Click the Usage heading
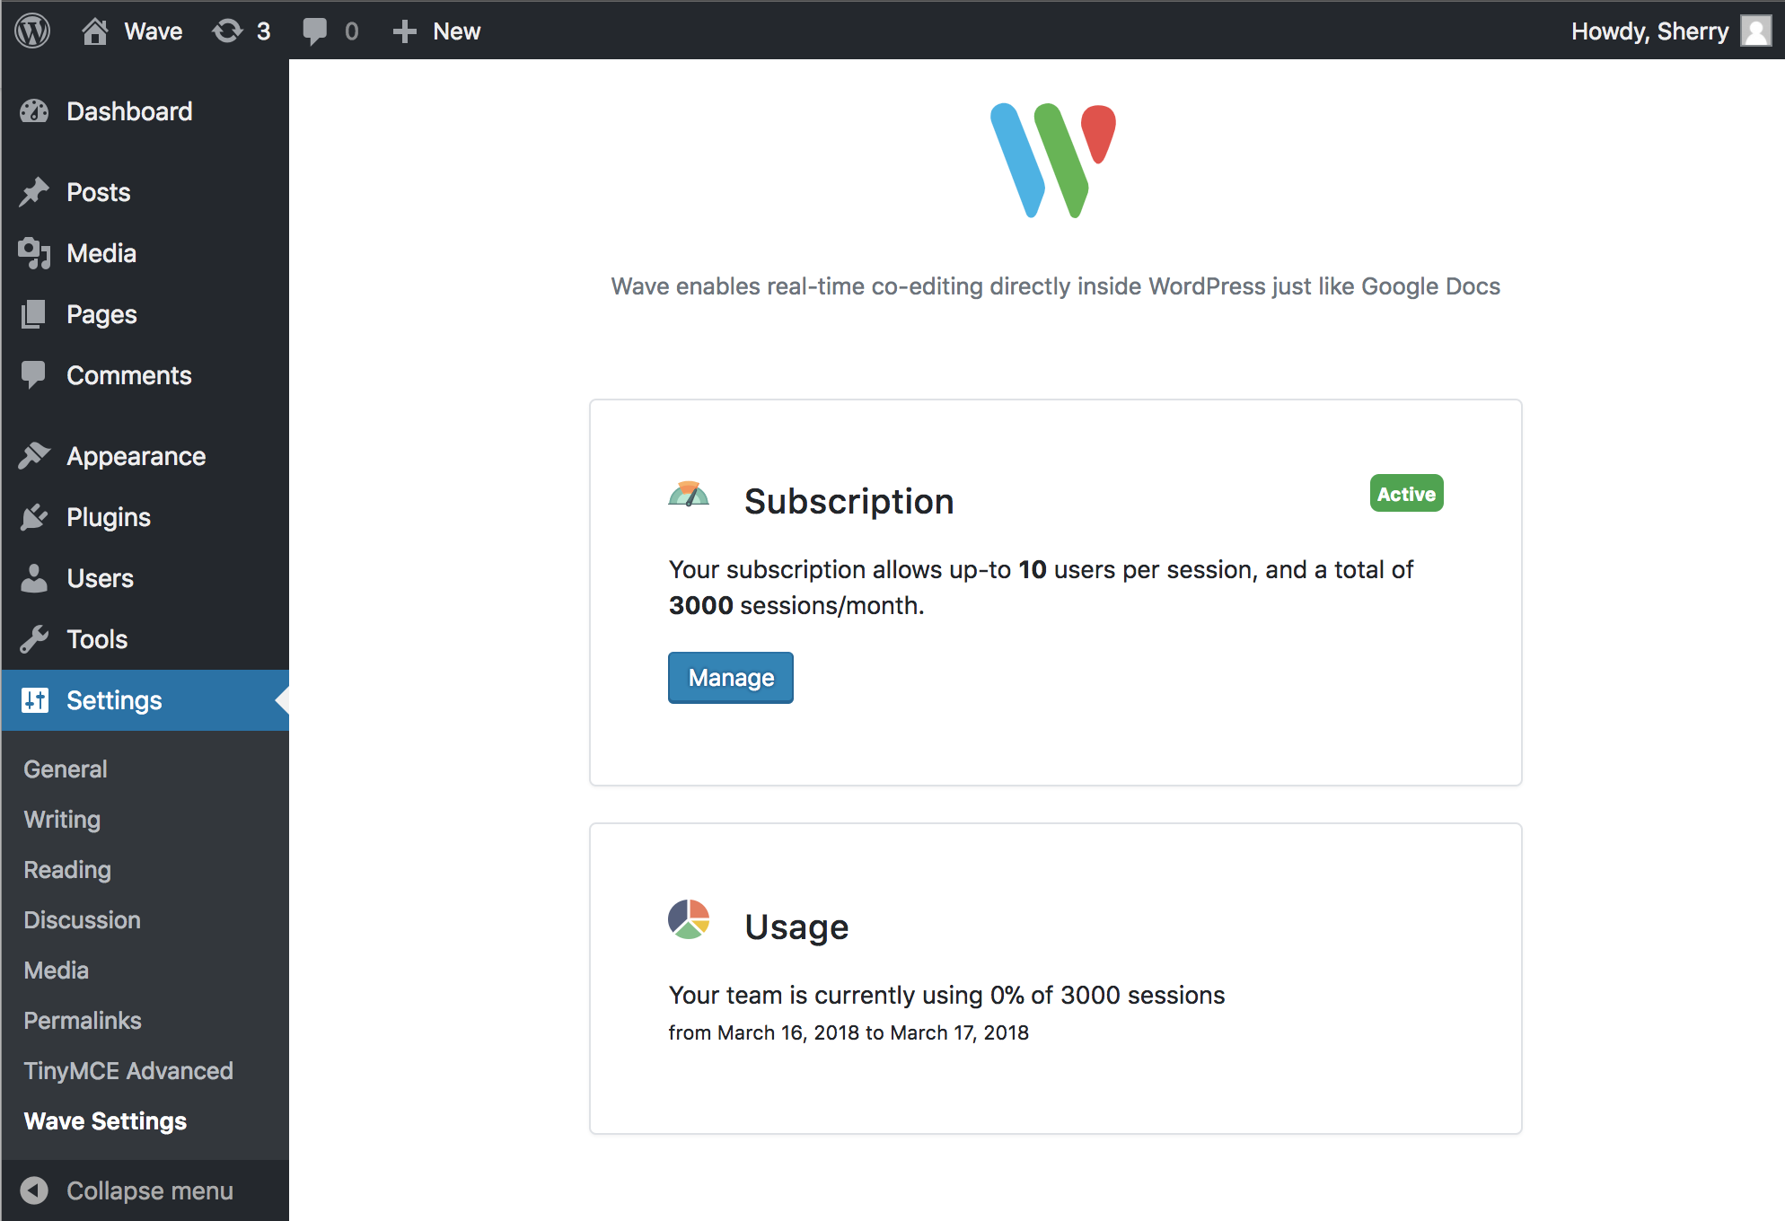 (x=797, y=927)
